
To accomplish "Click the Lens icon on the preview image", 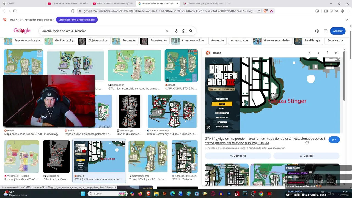I will click(208, 127).
